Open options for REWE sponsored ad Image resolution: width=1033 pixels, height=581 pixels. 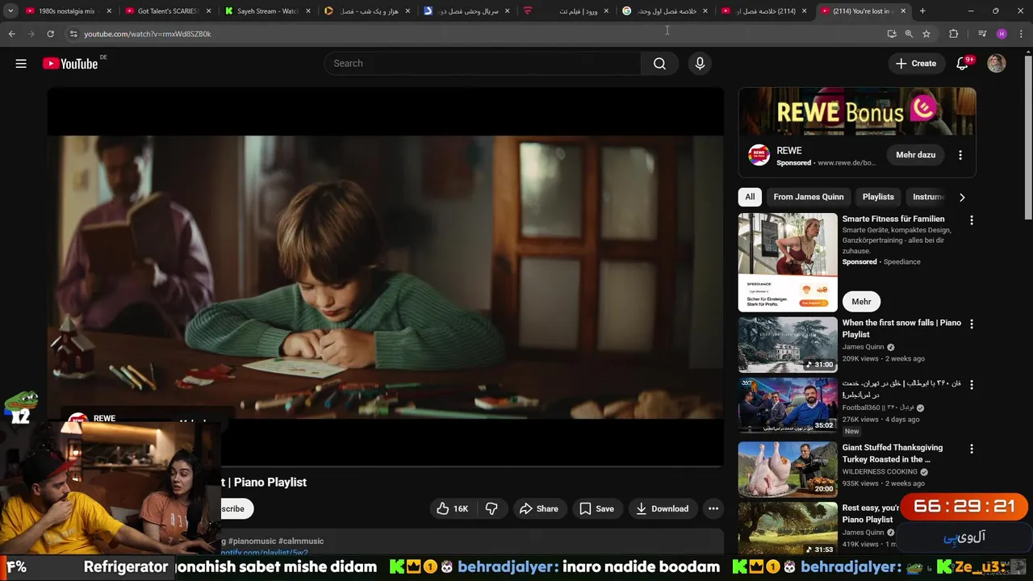click(960, 155)
